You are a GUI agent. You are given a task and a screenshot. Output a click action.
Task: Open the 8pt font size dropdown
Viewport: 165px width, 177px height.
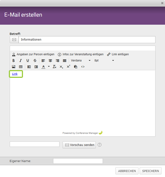click(x=104, y=60)
